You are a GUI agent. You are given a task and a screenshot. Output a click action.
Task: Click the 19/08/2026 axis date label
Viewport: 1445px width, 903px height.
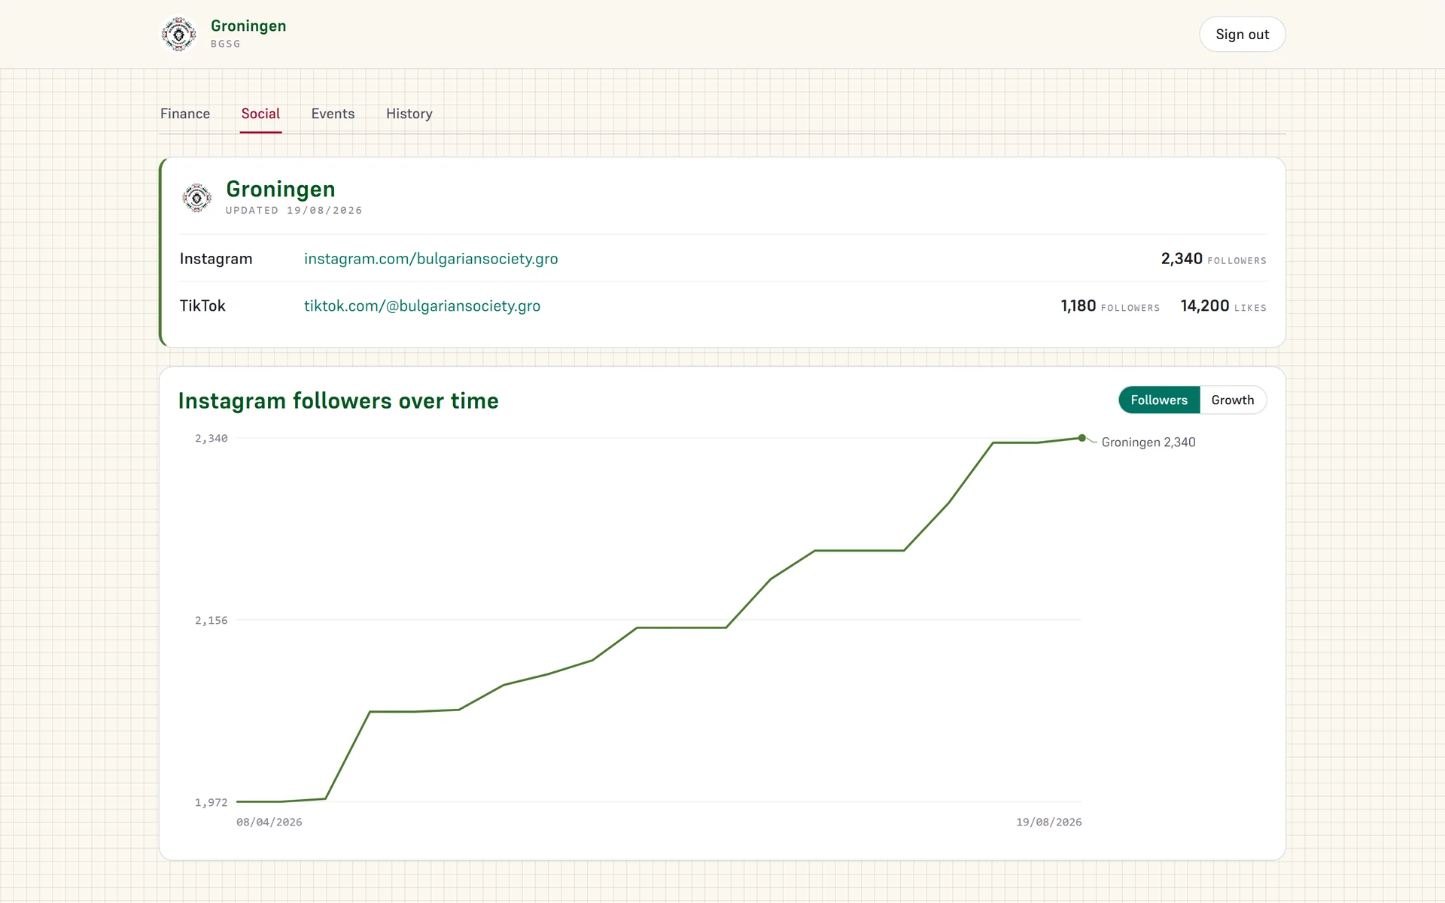(1049, 822)
